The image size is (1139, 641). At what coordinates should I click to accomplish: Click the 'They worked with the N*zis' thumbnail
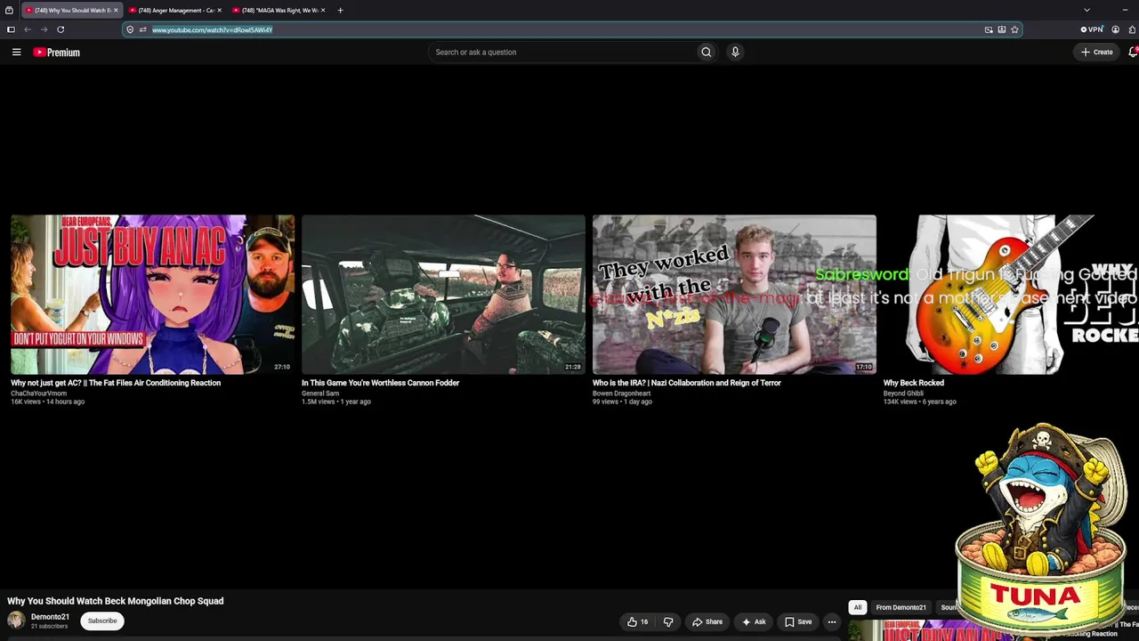(x=734, y=295)
